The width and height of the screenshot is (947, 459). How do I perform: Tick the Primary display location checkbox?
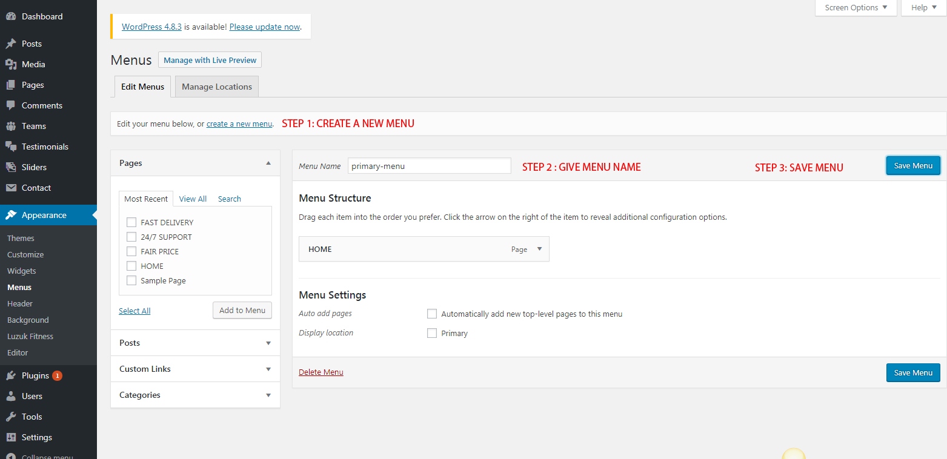pyautogui.click(x=432, y=333)
